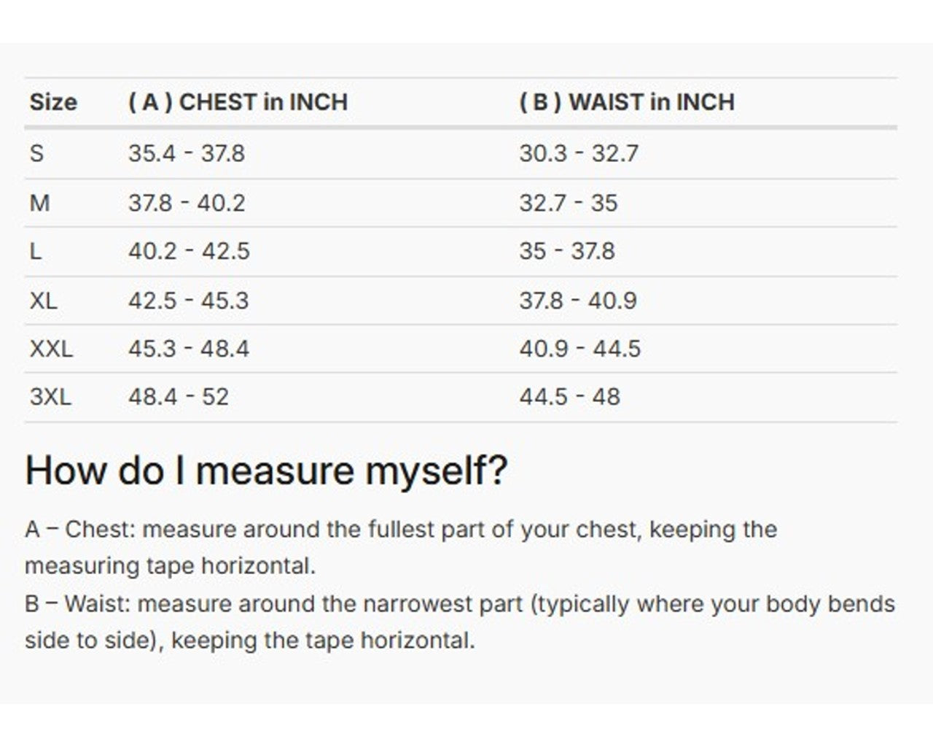Select the M size row label
This screenshot has width=933, height=747.
[x=39, y=203]
